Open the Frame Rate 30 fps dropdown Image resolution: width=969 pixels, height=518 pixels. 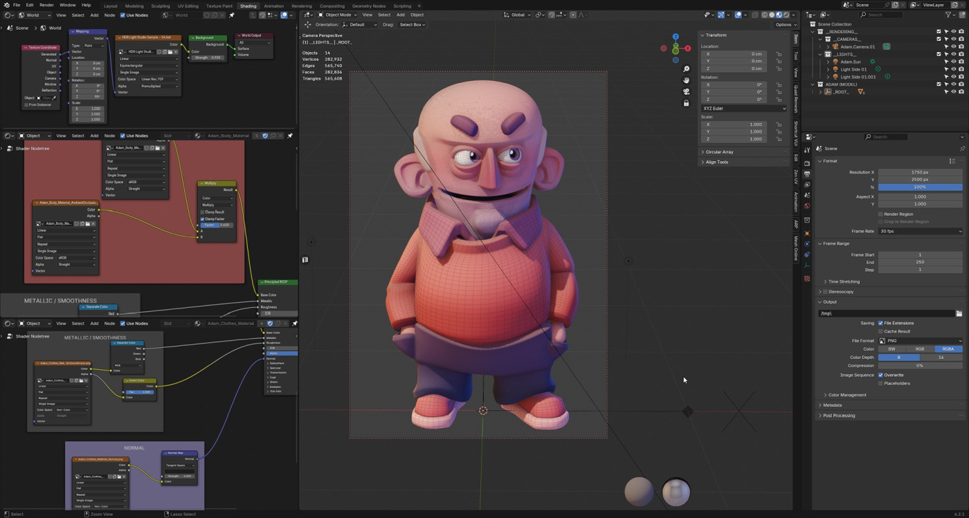[x=920, y=231]
